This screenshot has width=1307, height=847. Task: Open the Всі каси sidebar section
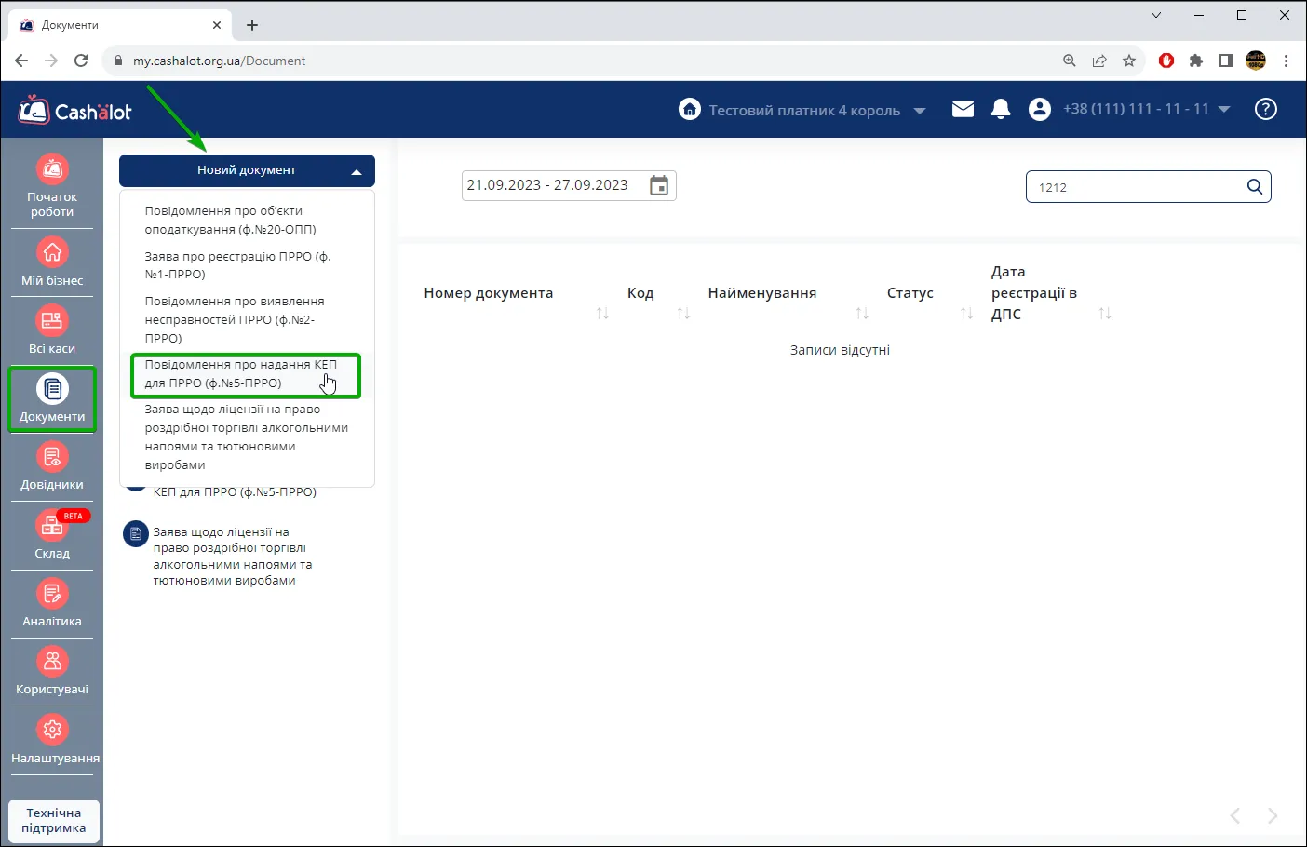pos(52,330)
